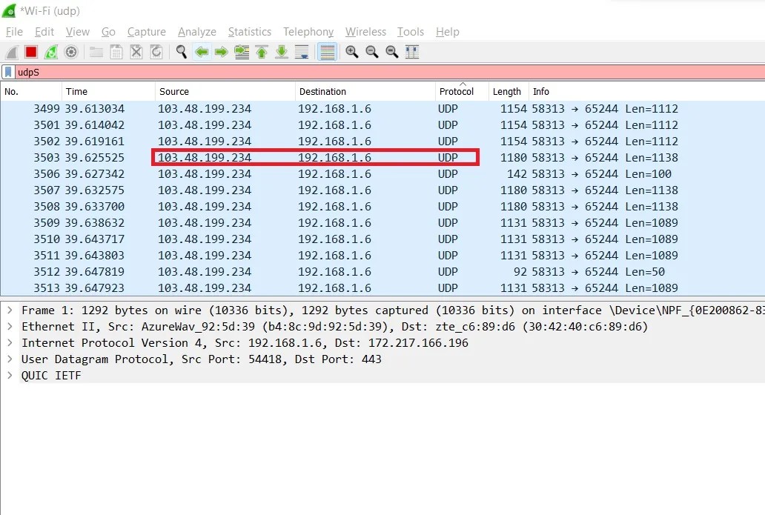Zoom in the main window text
This screenshot has width=765, height=515.
(352, 52)
